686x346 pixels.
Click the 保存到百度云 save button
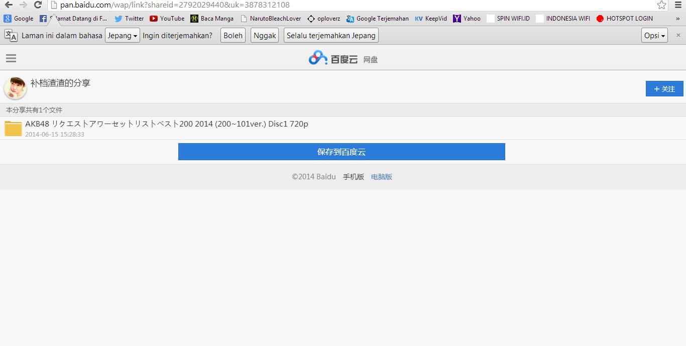341,152
